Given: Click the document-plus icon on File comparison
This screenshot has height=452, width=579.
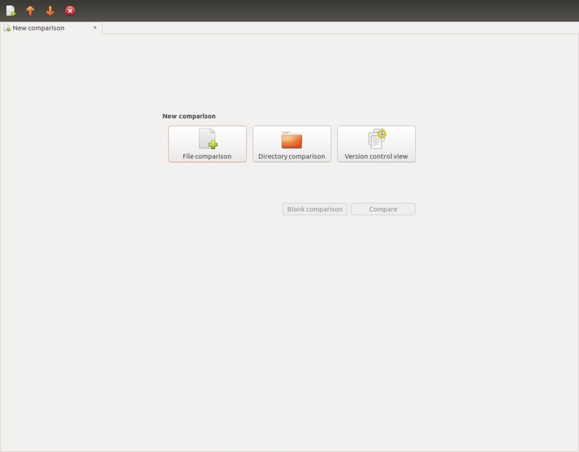Looking at the screenshot, I should [x=207, y=138].
